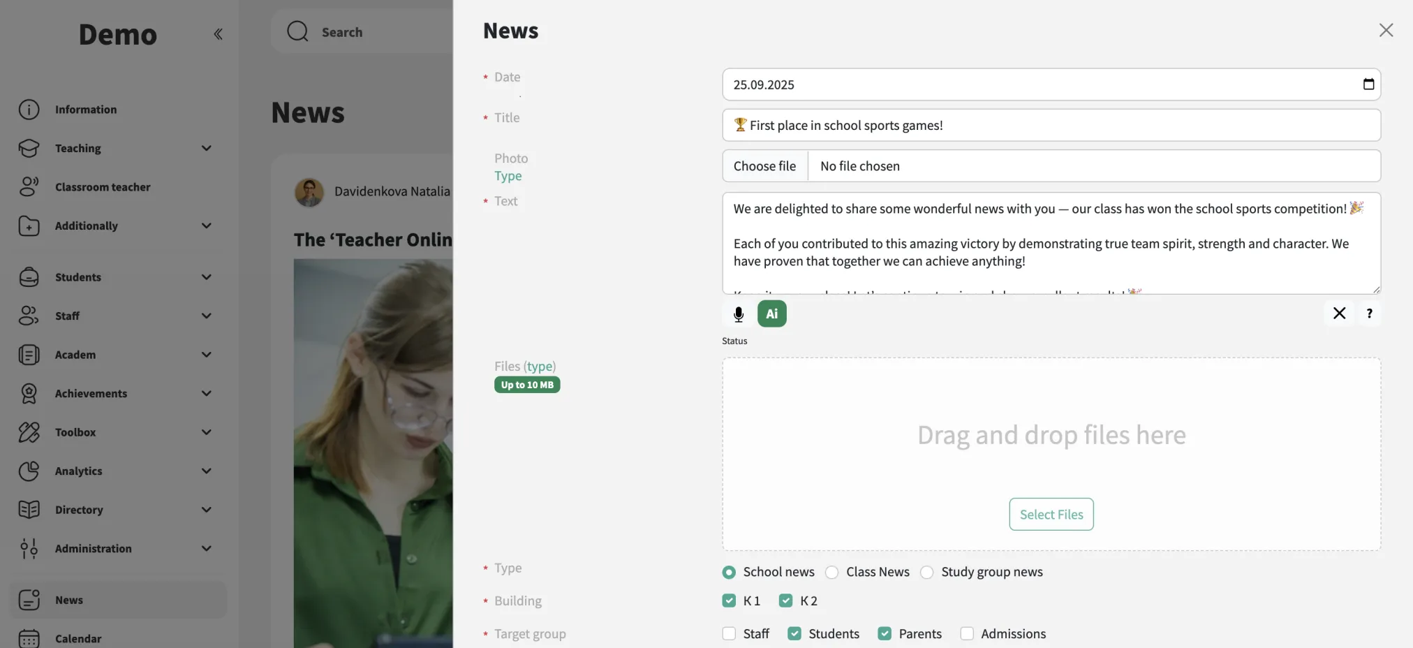Clear text with the X icon beside help
The image size is (1413, 648).
tap(1338, 314)
